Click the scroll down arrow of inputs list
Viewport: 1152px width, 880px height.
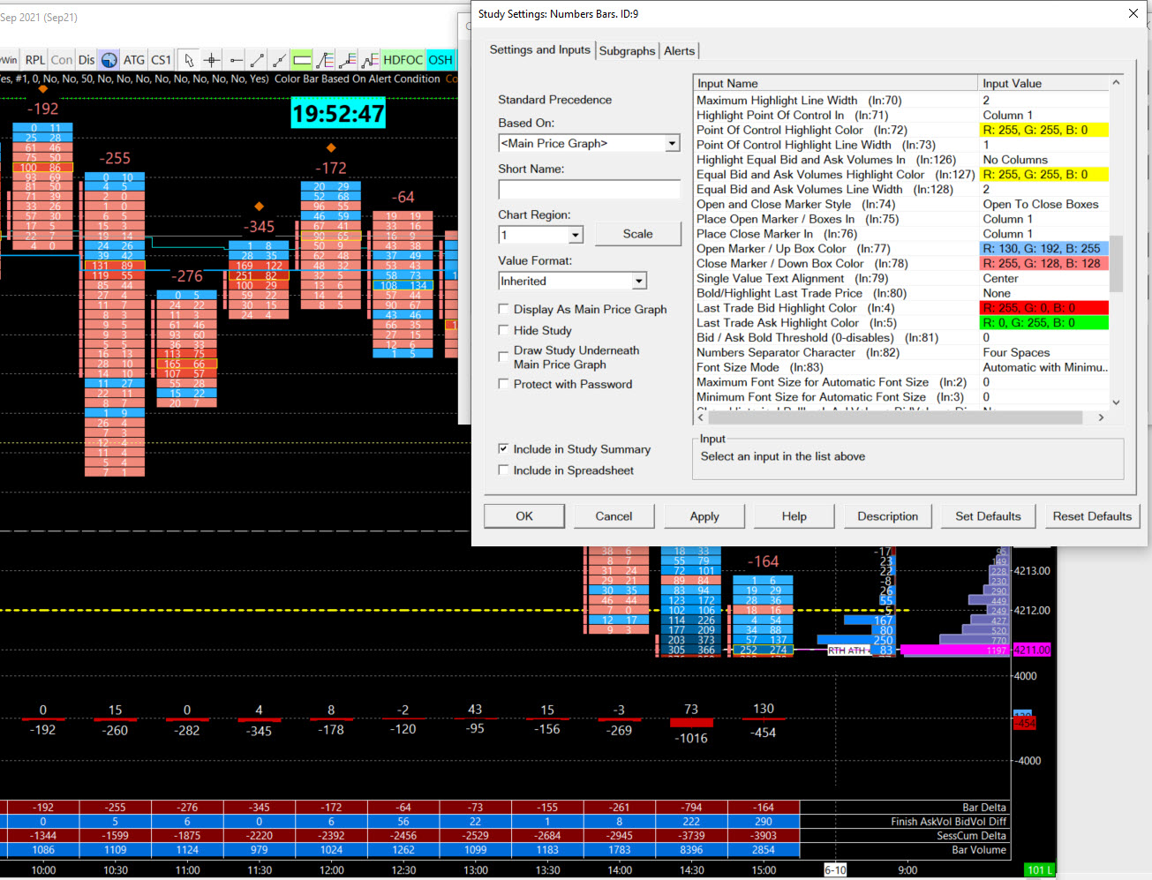pos(1116,402)
